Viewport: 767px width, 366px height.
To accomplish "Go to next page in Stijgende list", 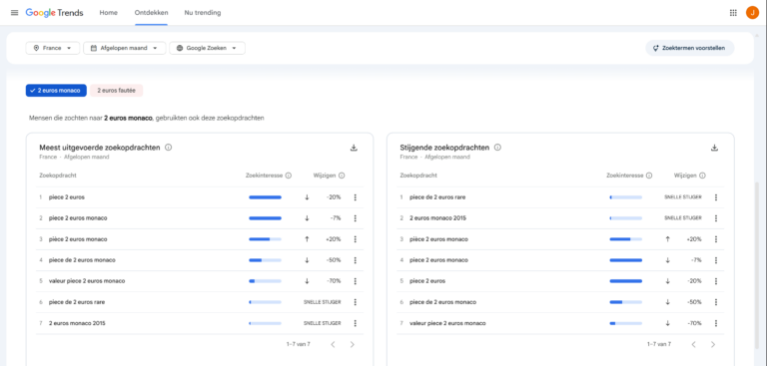I will (713, 344).
